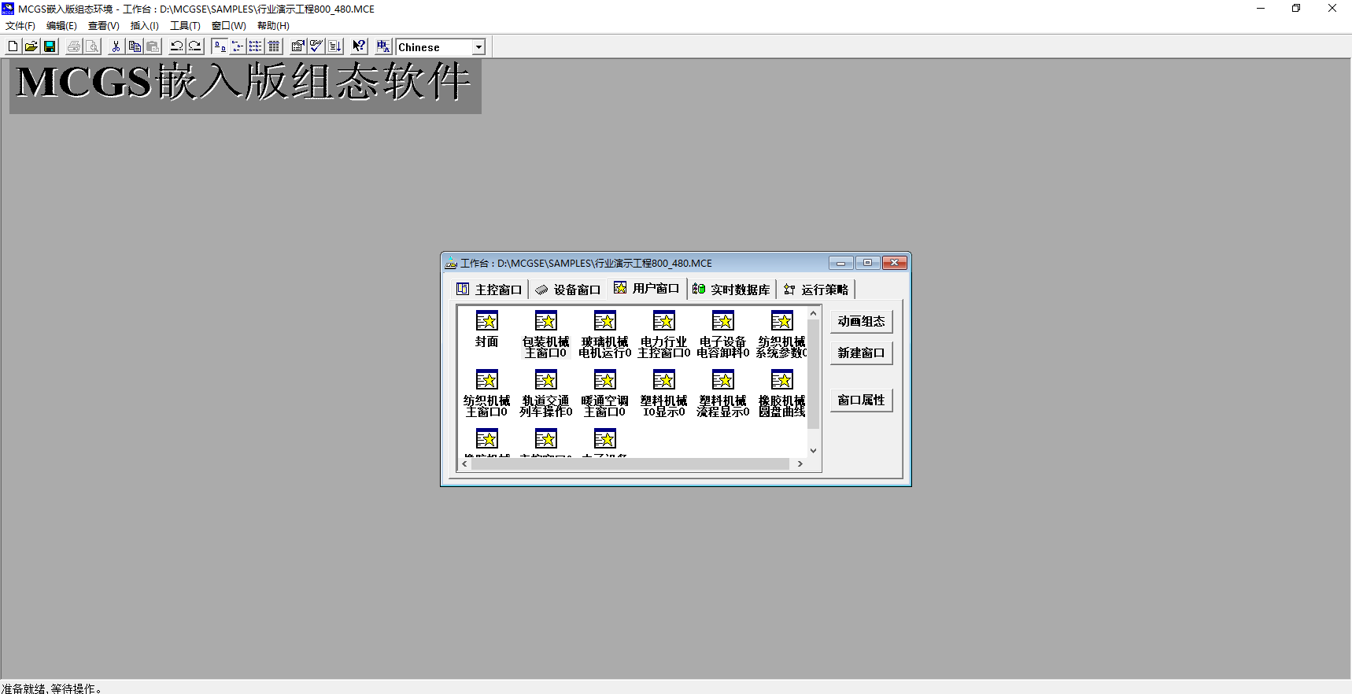Click the Undo arrow toolbar icon
The image size is (1352, 694).
tap(176, 46)
